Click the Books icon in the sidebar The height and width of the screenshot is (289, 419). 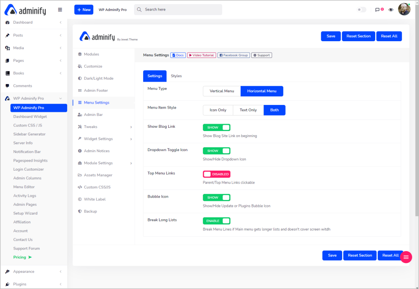click(7, 73)
